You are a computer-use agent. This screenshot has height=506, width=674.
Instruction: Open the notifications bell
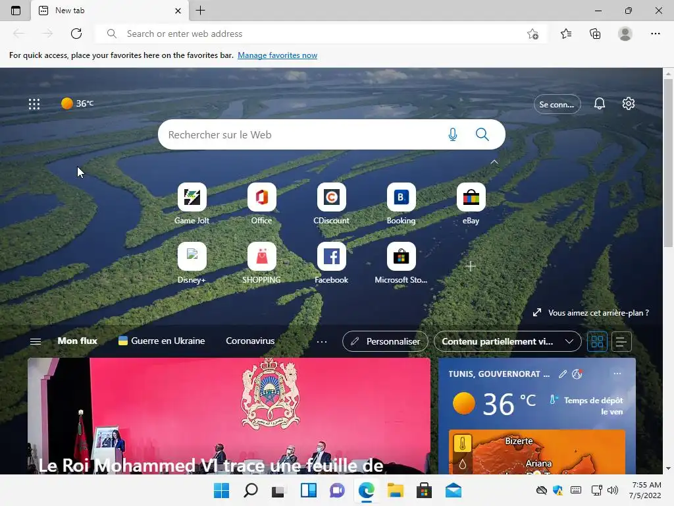(x=599, y=103)
